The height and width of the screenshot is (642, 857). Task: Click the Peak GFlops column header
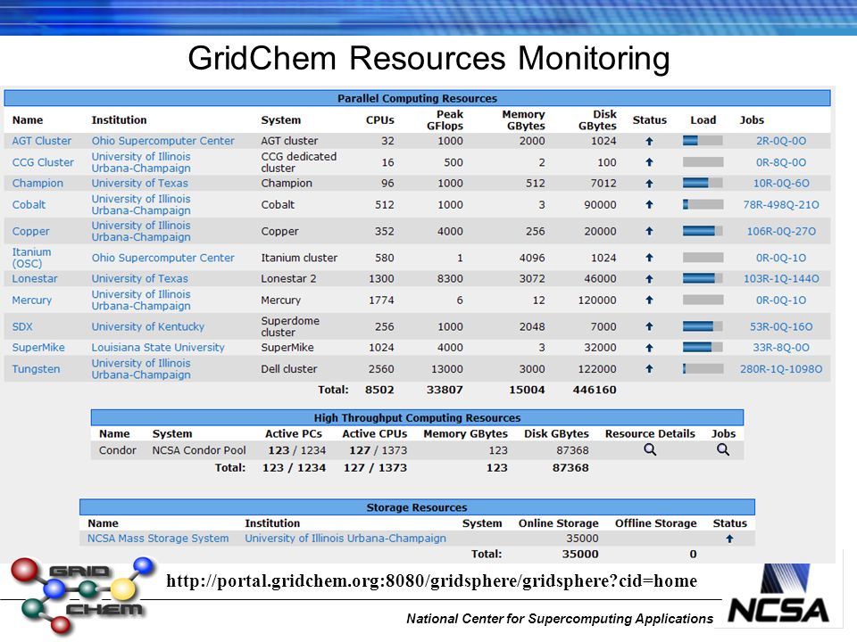[445, 120]
